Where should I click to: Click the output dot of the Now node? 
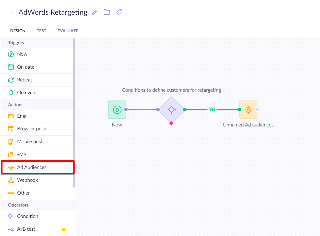pos(126,110)
